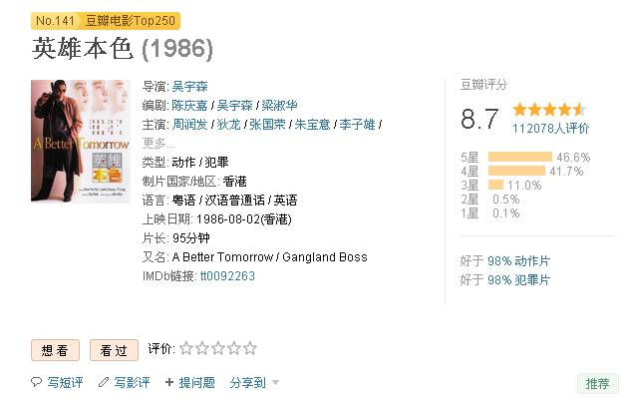Expand the 分享到 dropdown arrow
Viewport: 628px width, 409px height.
tap(275, 382)
